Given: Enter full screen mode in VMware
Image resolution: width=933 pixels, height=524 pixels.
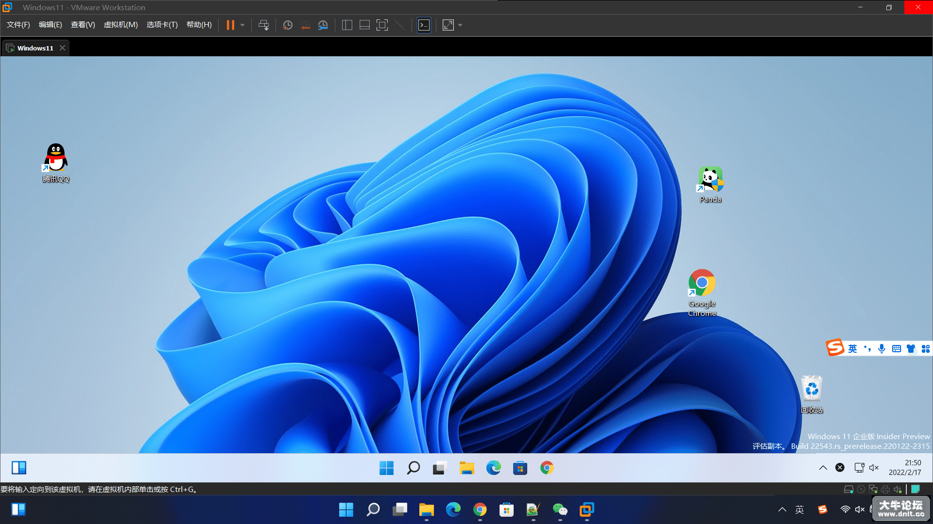Looking at the screenshot, I should (382, 25).
